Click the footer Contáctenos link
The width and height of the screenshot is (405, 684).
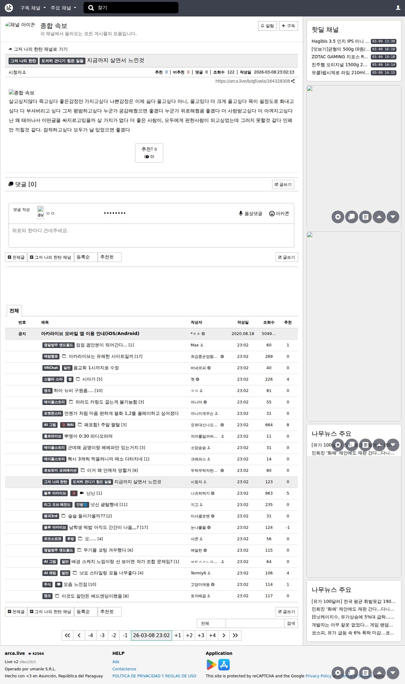124,669
